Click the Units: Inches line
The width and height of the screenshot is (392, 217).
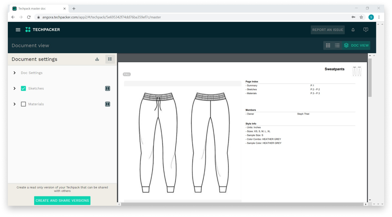pos(253,128)
